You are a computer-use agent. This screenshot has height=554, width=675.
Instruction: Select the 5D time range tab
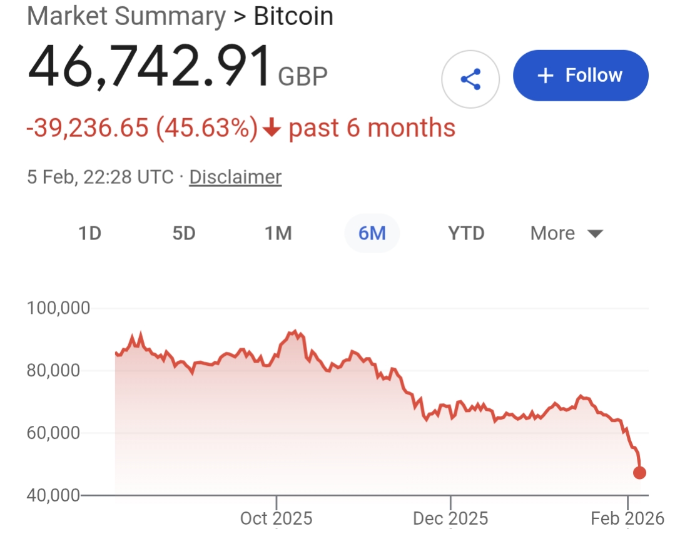[184, 234]
